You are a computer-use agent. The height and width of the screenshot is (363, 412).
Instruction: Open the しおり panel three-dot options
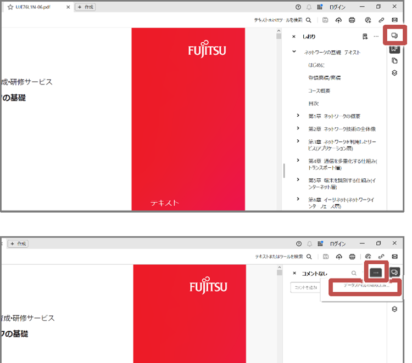click(x=376, y=36)
